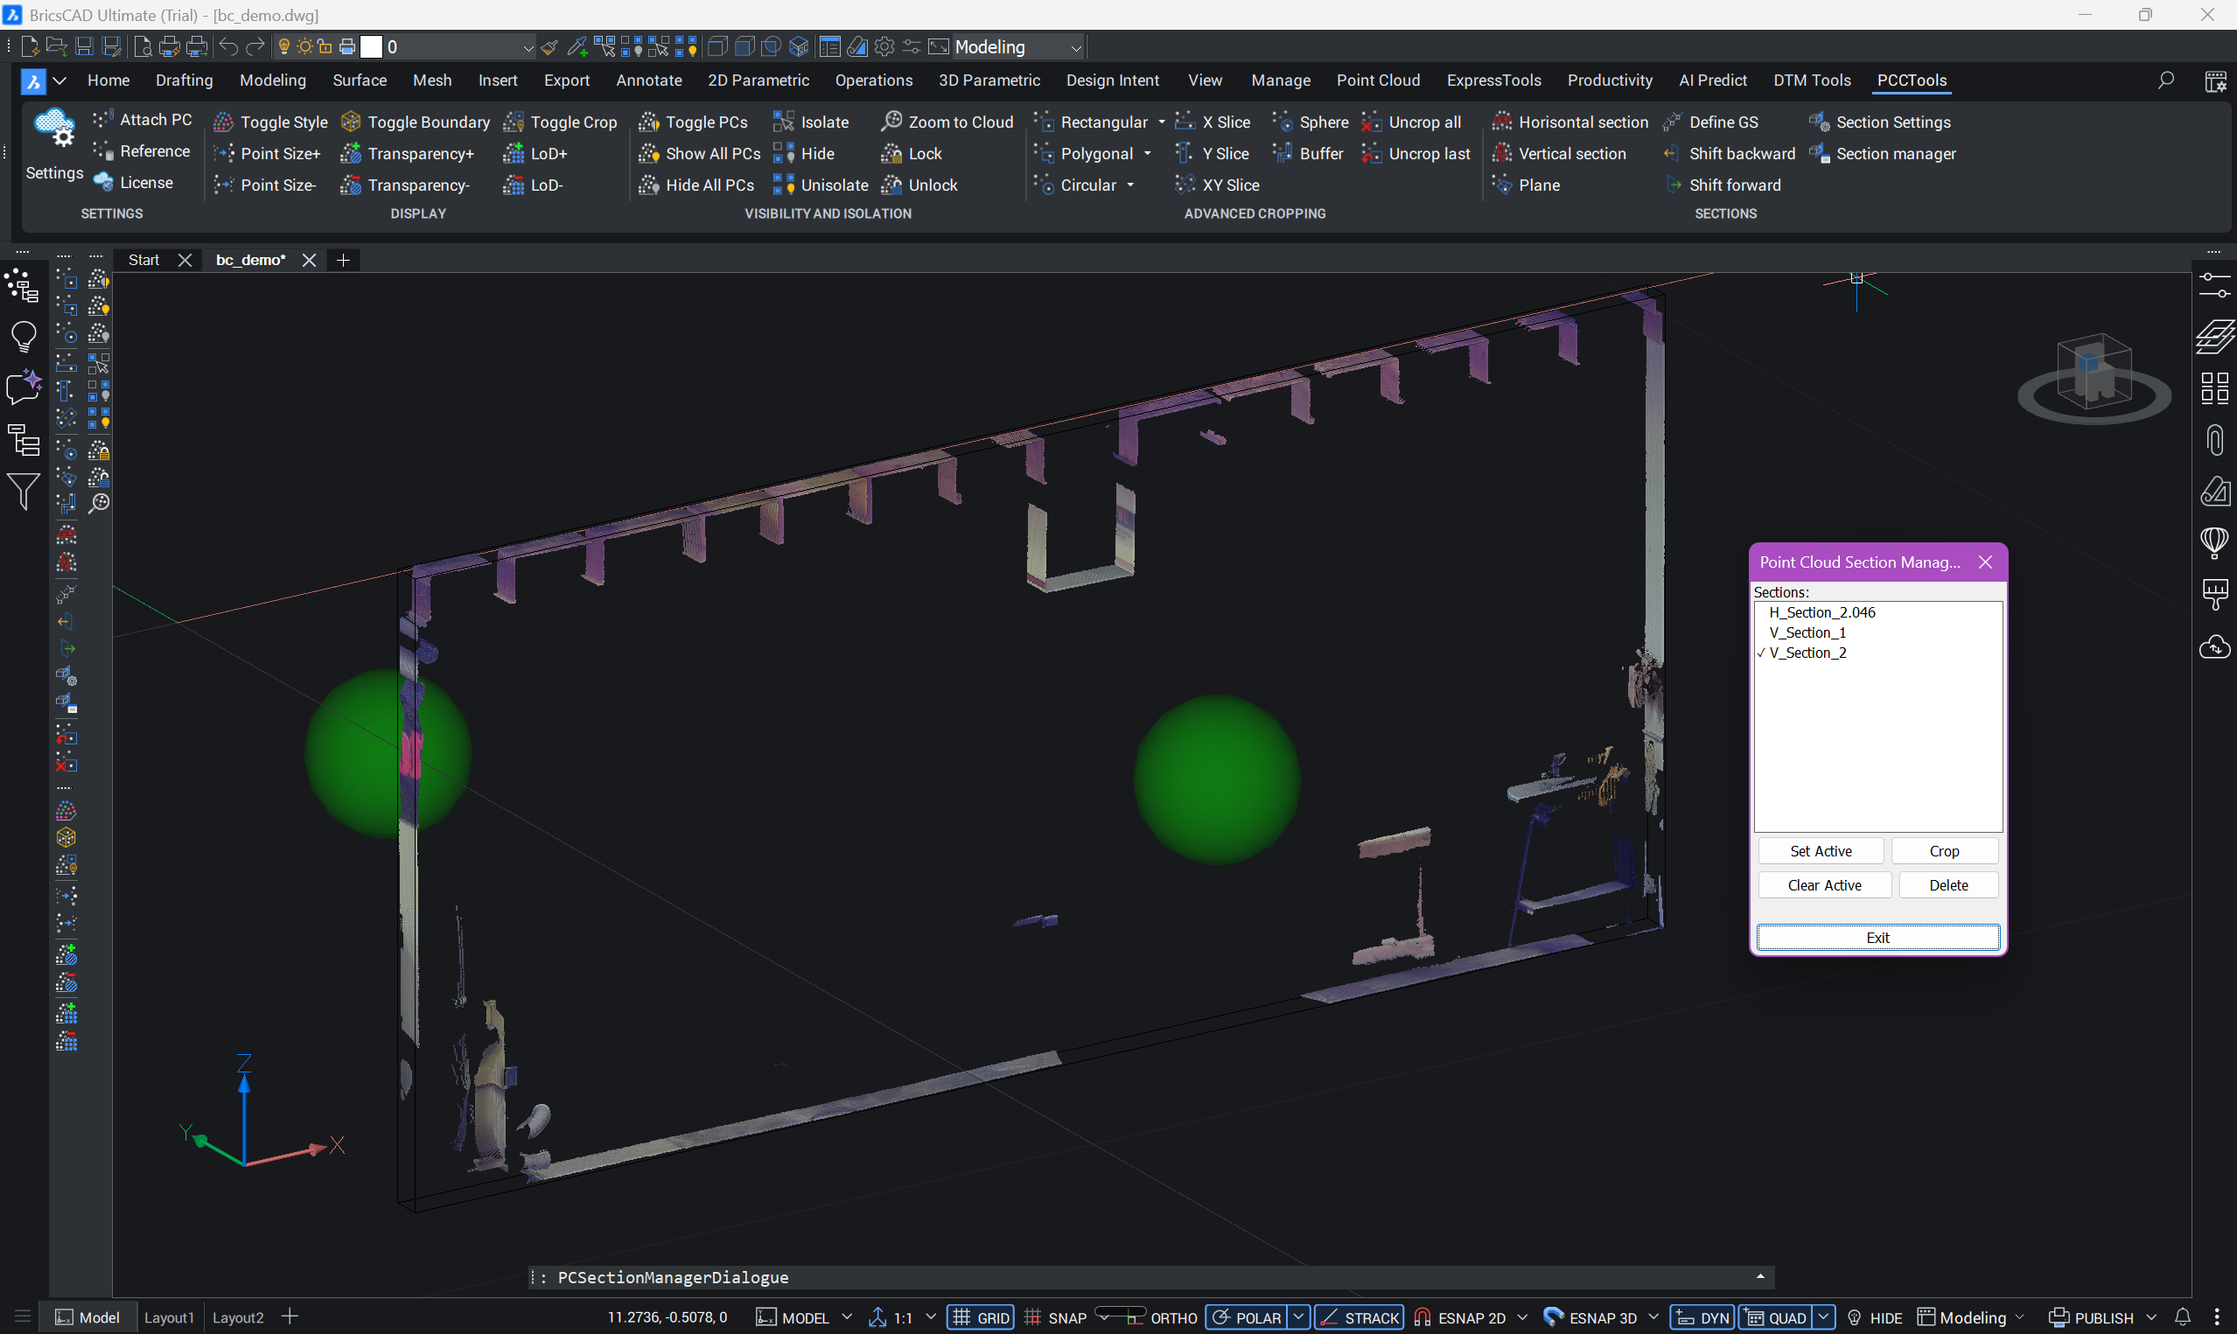The image size is (2237, 1334).
Task: Switch to the Home ribbon tab
Action: pos(108,80)
